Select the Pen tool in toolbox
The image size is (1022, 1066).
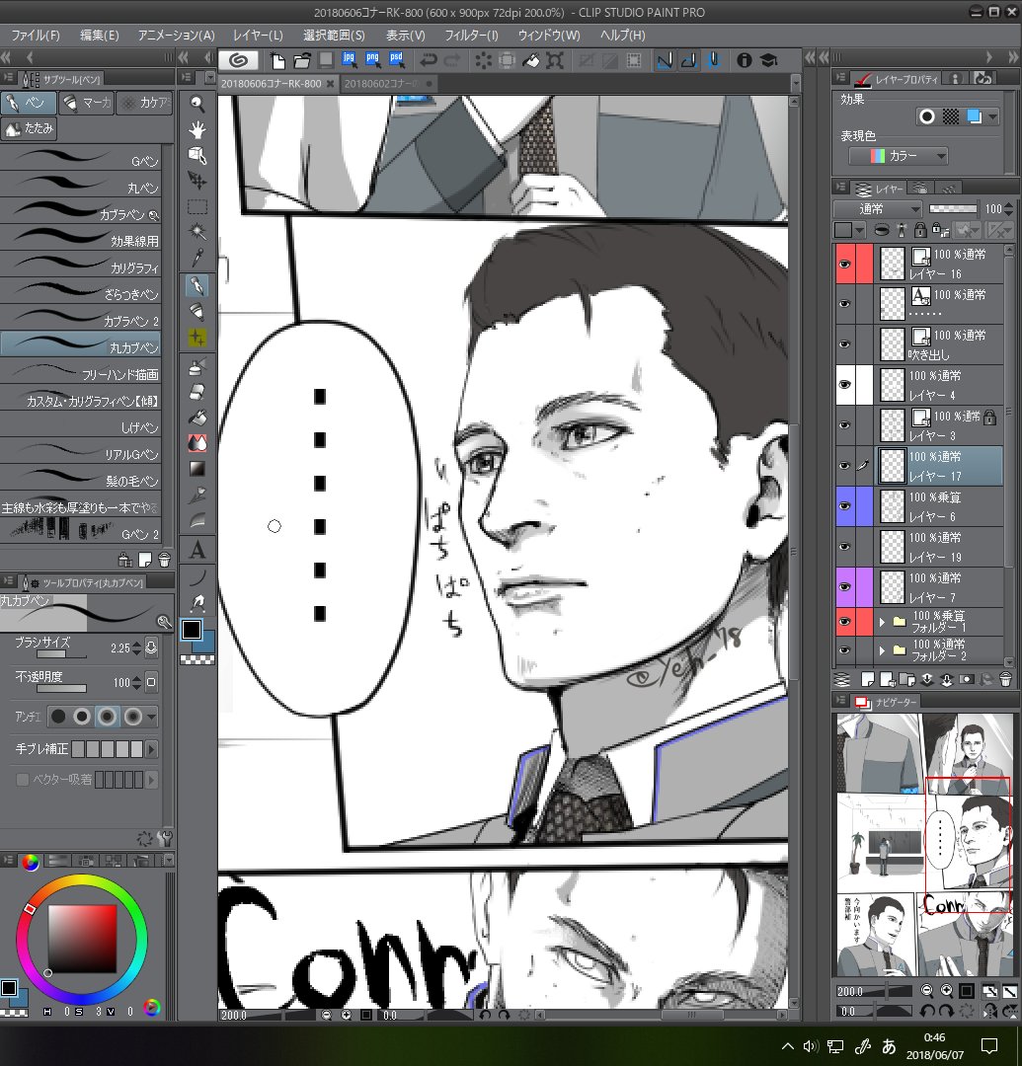click(x=197, y=285)
